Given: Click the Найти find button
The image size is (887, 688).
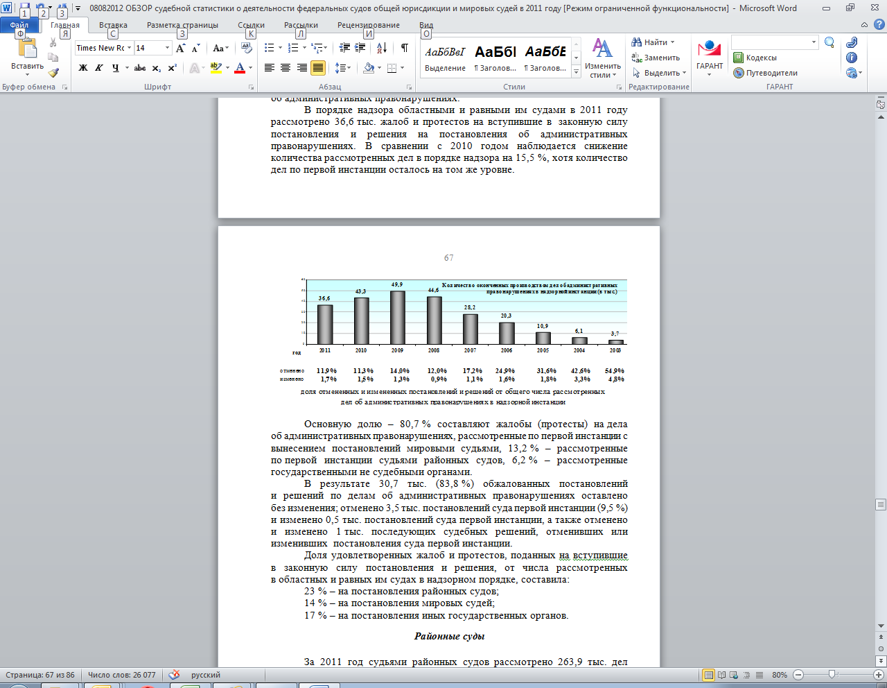Looking at the screenshot, I should [653, 42].
